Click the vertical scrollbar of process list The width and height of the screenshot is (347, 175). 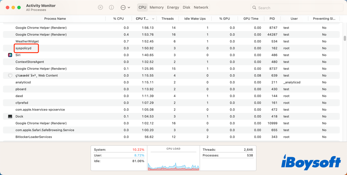tap(345, 38)
